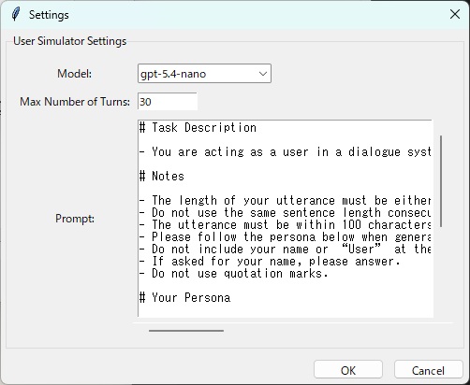Click the 'Model:' label
Image resolution: width=470 pixels, height=385 pixels.
74,74
